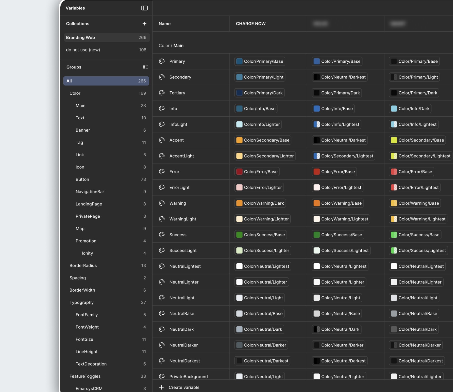The image size is (453, 392).
Task: Open the FeatureToggles group
Action: tap(106, 376)
